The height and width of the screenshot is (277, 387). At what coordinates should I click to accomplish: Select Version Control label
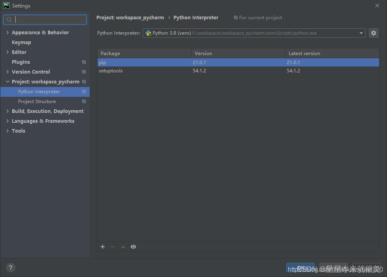point(31,72)
